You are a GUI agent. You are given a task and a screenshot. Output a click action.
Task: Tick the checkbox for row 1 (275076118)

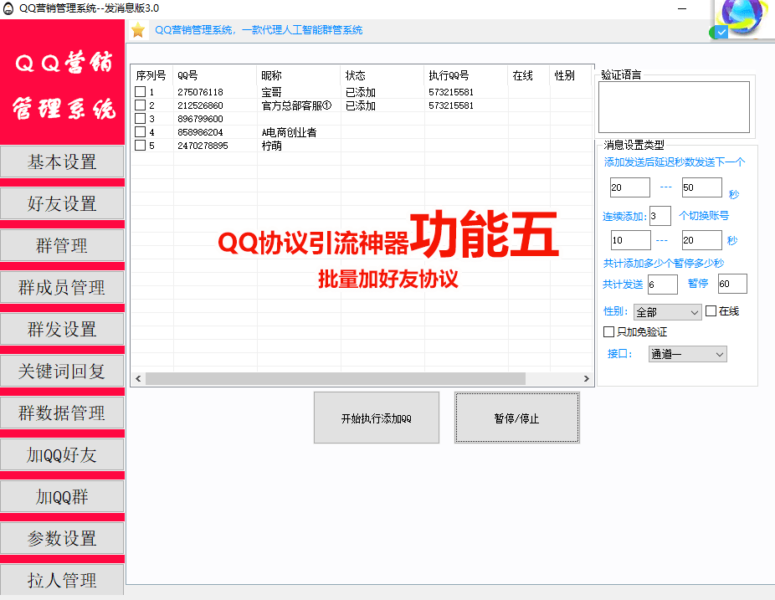click(x=141, y=92)
